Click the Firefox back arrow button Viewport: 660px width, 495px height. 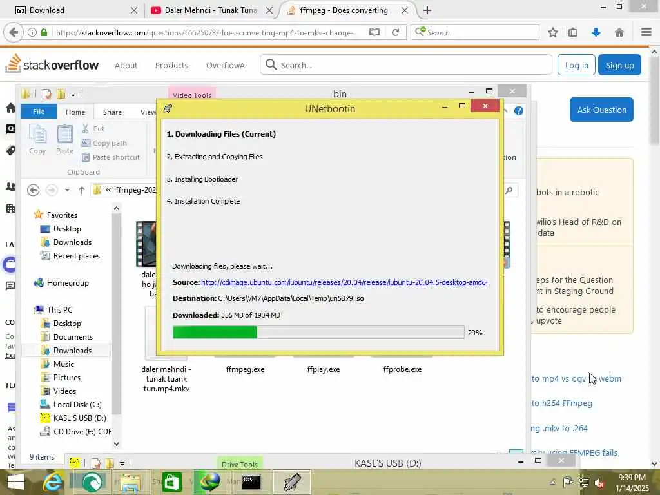[14, 32]
